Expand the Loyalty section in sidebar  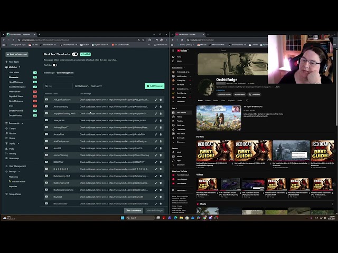point(18,143)
